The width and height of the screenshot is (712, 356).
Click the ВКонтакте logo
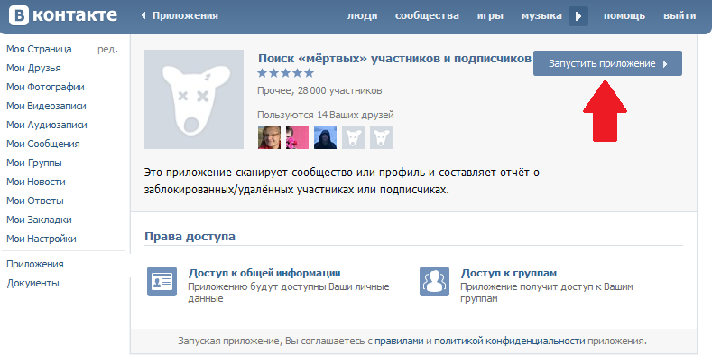62,15
